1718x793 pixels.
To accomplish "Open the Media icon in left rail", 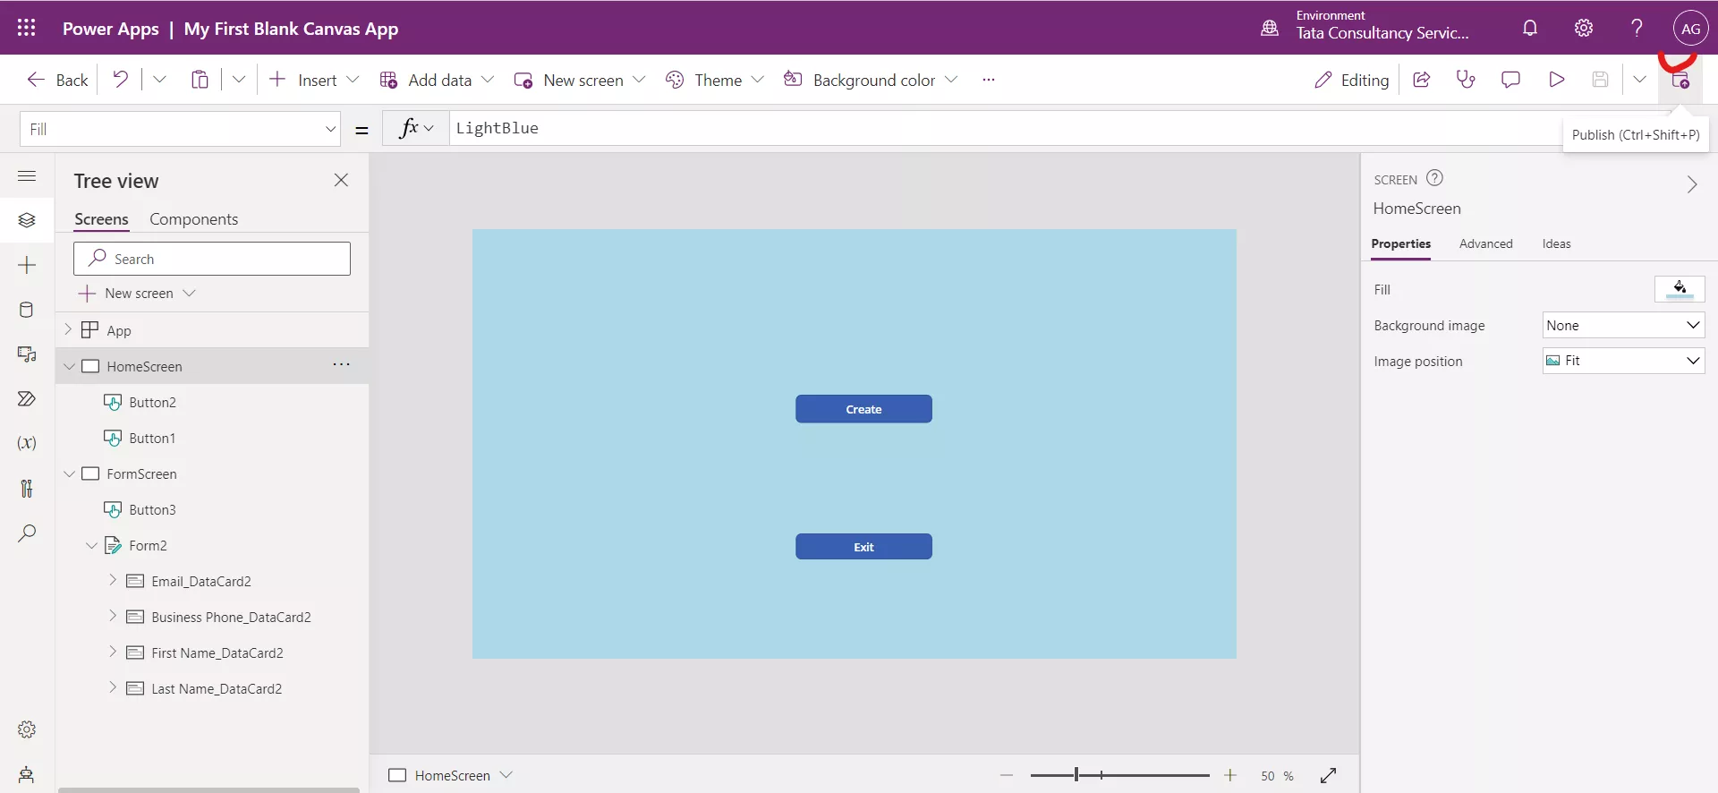I will pos(27,354).
